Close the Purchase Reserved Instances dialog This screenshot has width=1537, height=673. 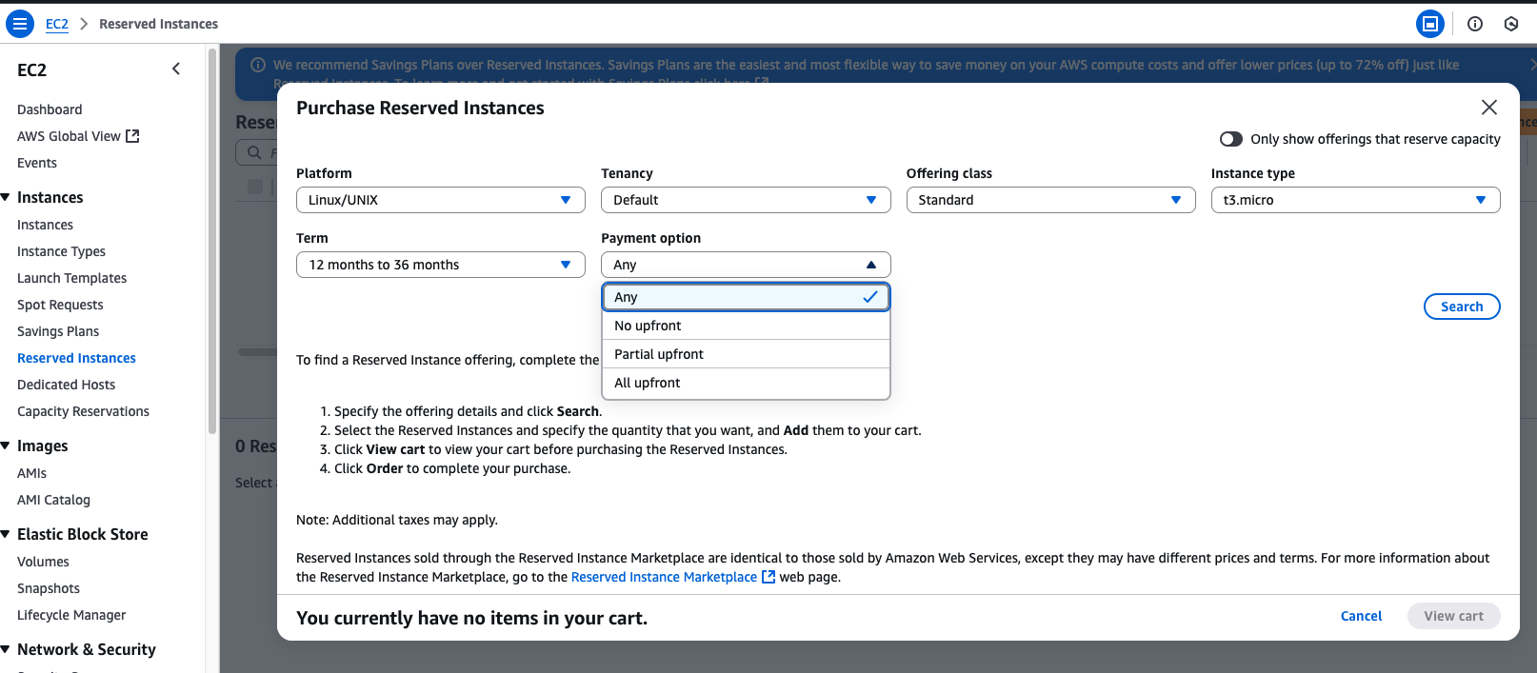coord(1489,108)
